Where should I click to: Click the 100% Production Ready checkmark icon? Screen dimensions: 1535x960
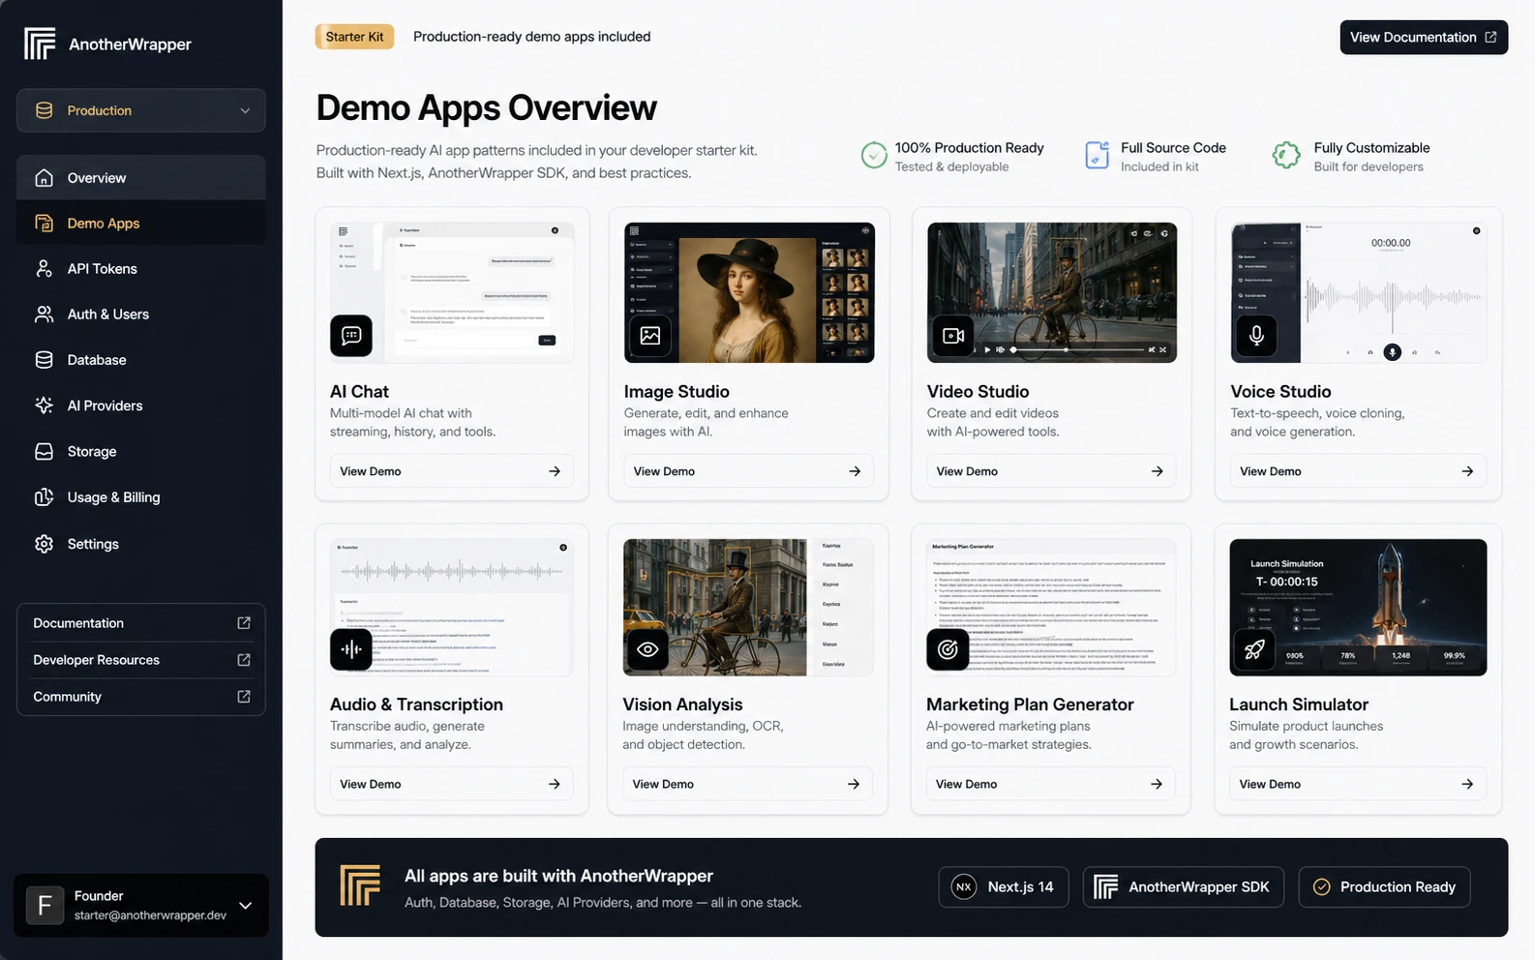click(874, 155)
